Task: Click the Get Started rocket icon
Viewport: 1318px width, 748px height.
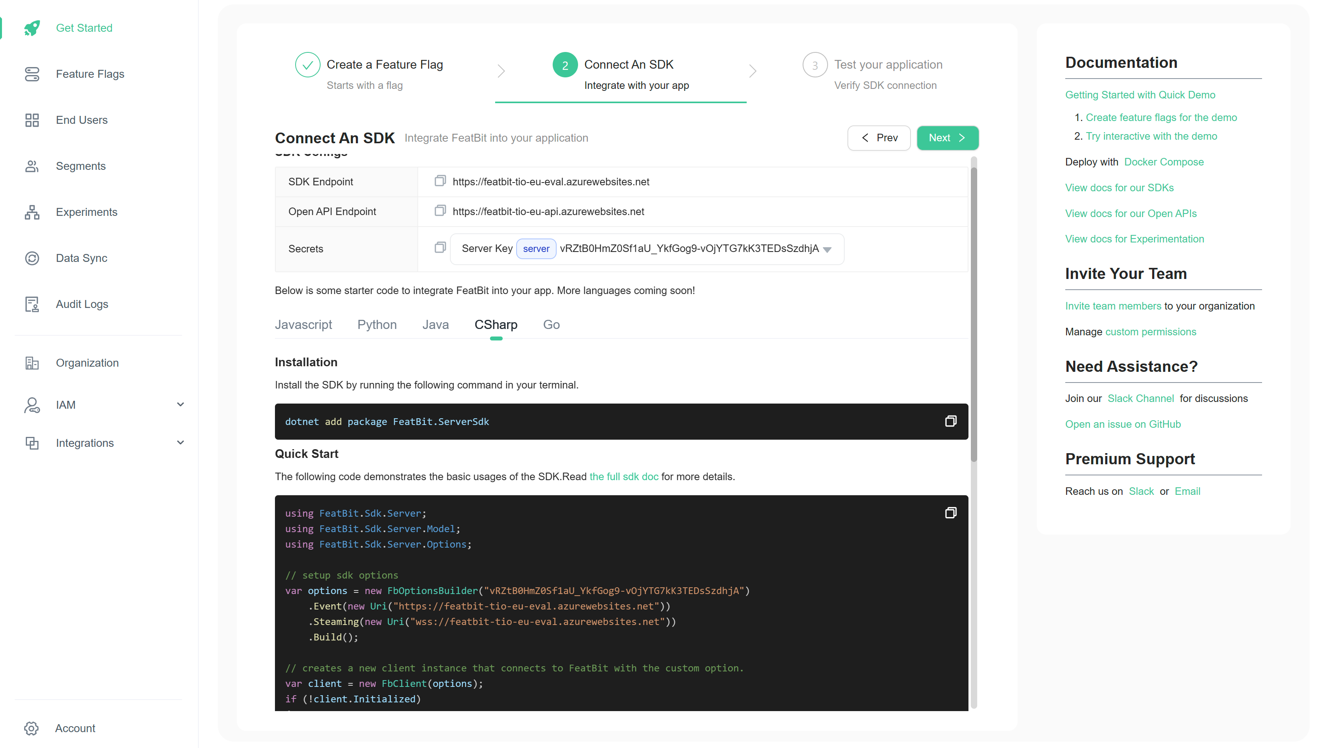Action: (32, 27)
